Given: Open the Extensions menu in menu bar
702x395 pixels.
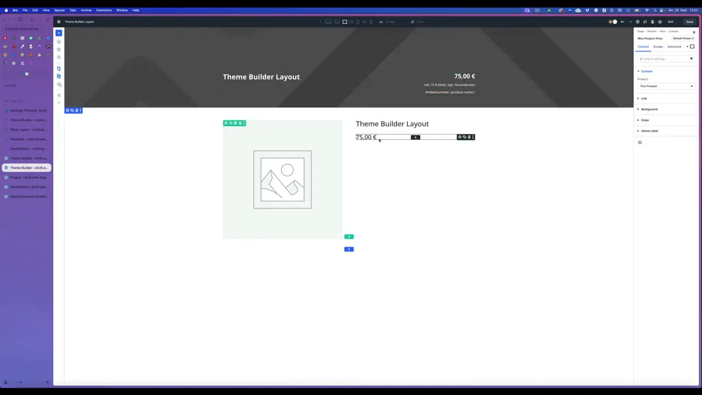Looking at the screenshot, I should point(104,10).
